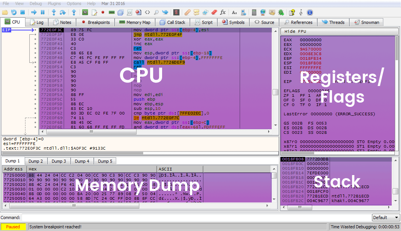
Task: Open the Patches bandage icon
Action: click(x=187, y=12)
